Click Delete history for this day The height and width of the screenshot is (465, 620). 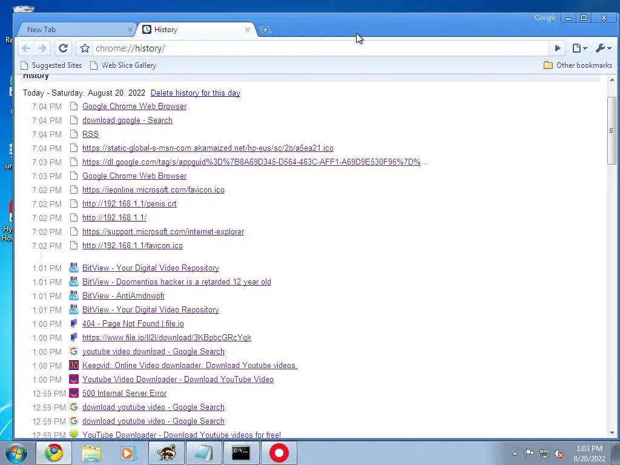196,93
